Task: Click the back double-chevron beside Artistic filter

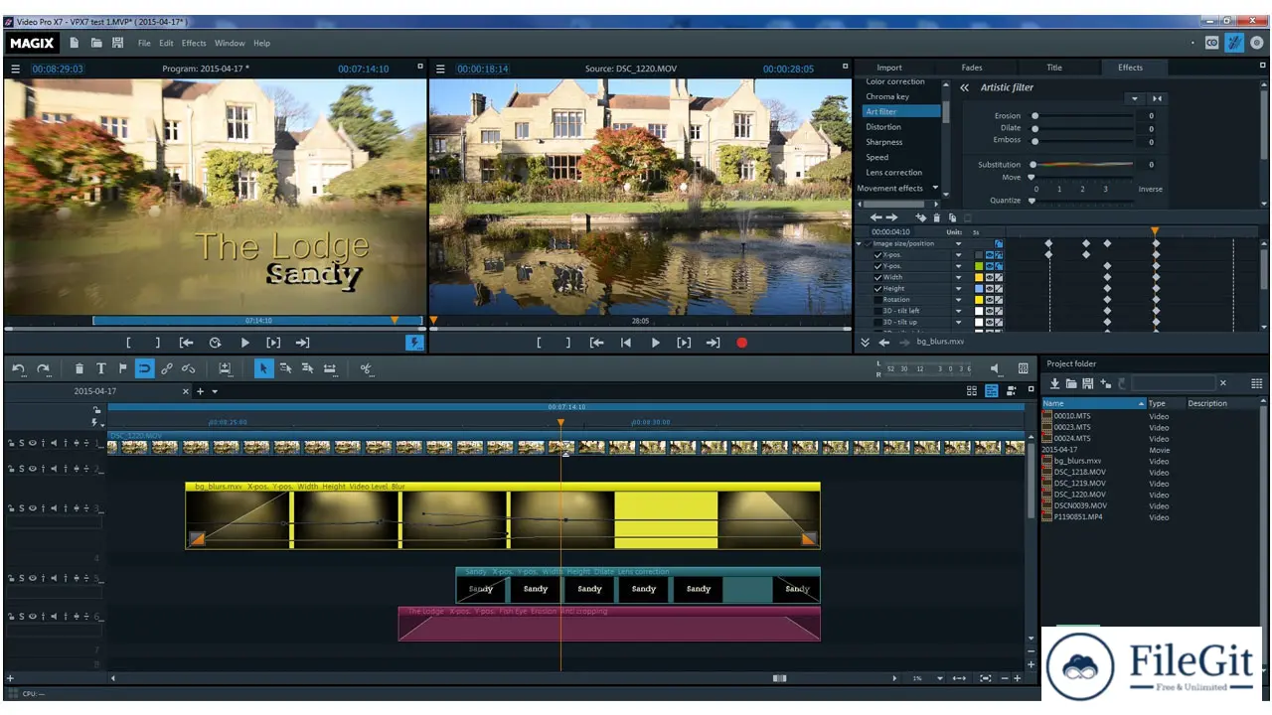Action: pyautogui.click(x=964, y=87)
